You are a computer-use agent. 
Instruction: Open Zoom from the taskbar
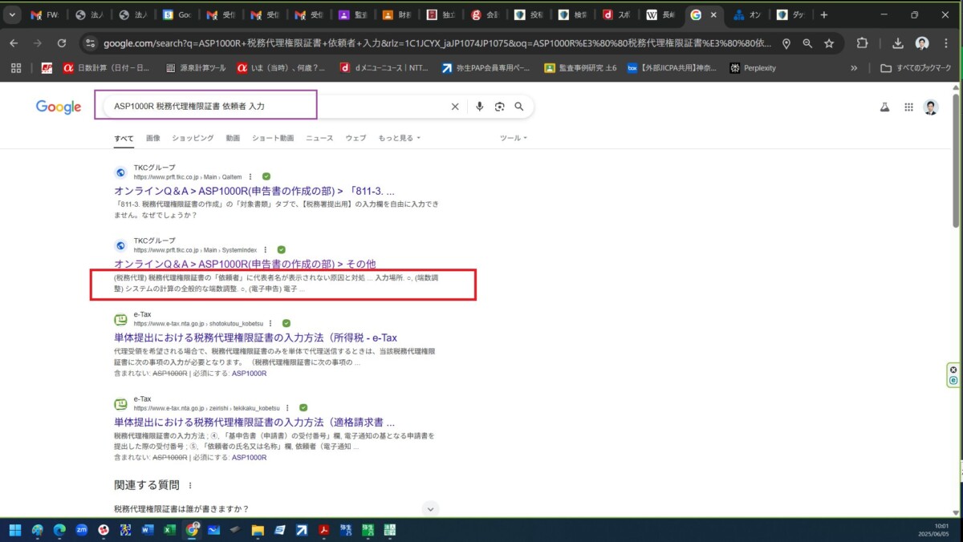point(81,530)
